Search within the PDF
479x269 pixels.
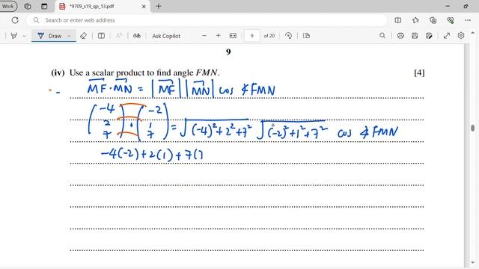382,36
